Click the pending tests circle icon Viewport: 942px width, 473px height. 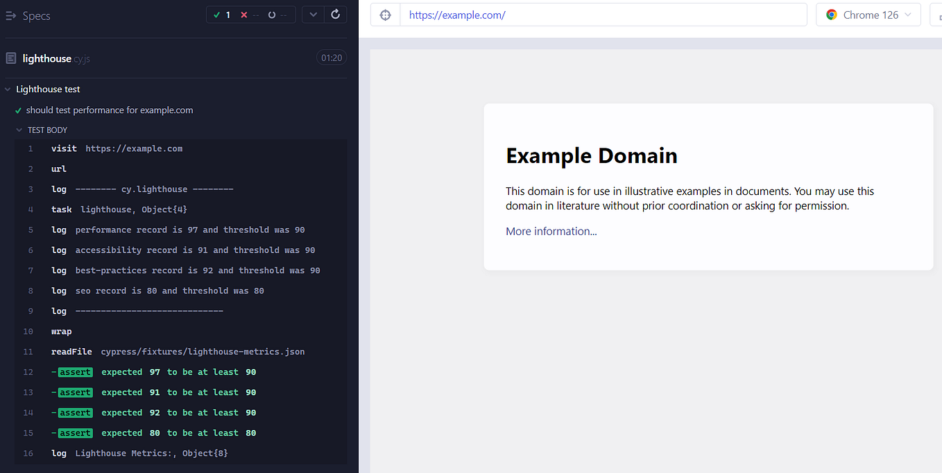coord(271,13)
